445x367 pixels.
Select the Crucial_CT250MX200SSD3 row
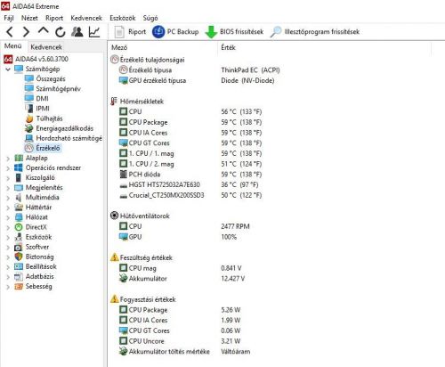coord(190,195)
